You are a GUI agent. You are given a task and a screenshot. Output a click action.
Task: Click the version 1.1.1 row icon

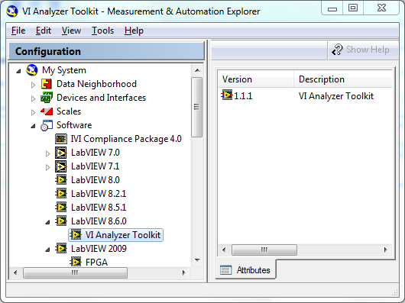(x=227, y=95)
